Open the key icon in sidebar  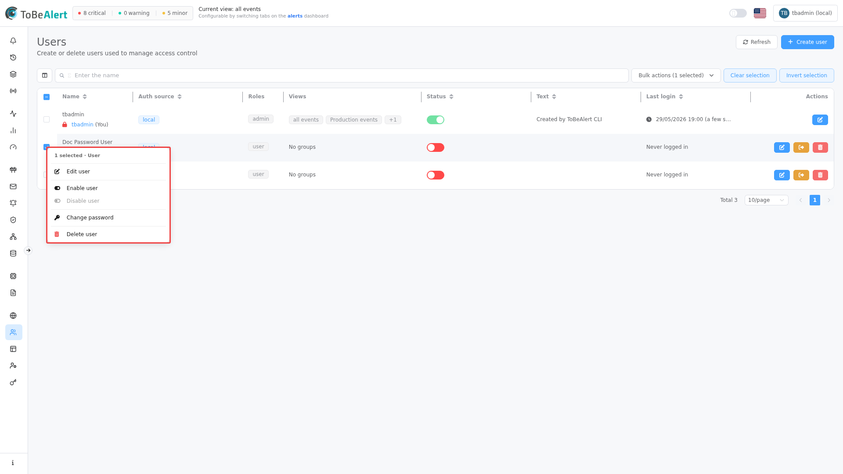[13, 382]
